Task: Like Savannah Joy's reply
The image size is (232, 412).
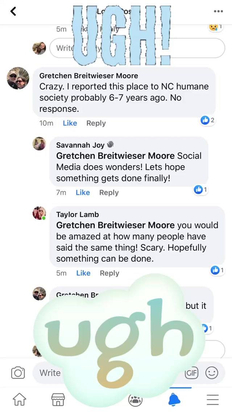Action: click(83, 193)
